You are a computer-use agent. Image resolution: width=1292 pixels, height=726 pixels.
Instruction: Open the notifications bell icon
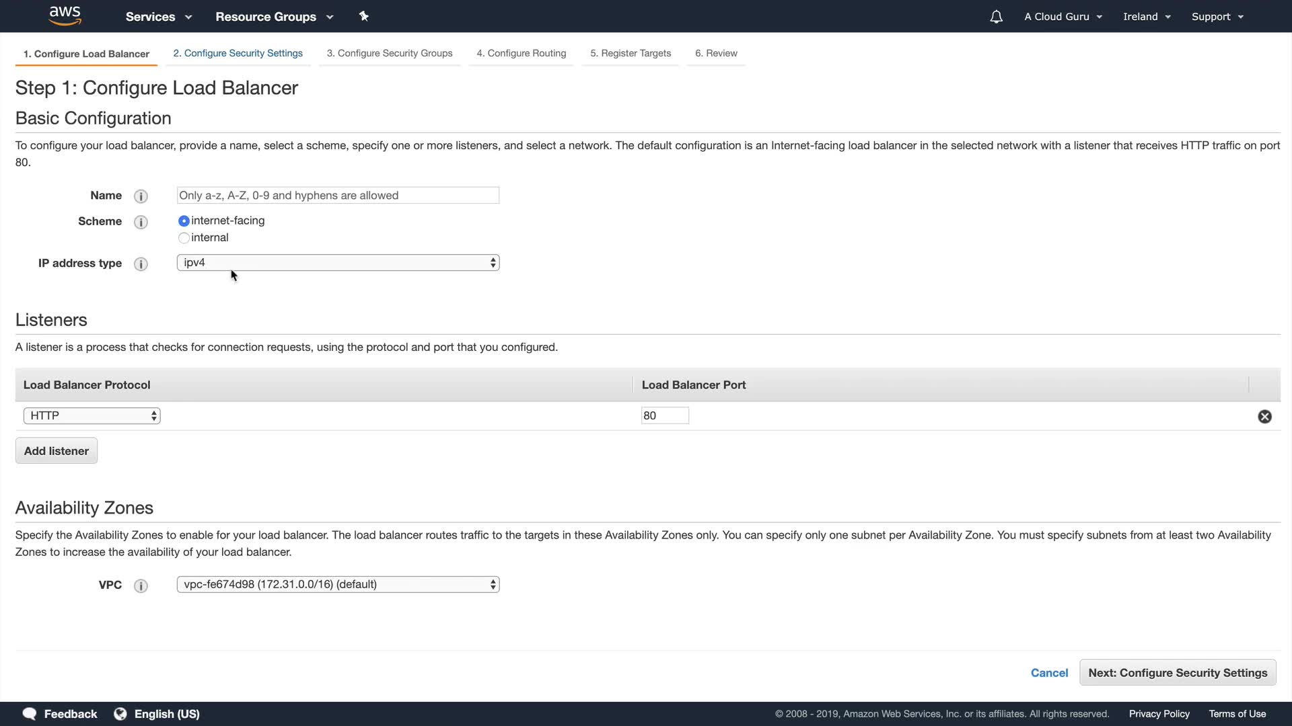point(996,17)
